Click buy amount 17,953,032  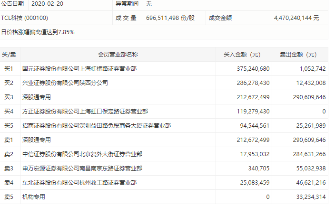tap(255, 154)
